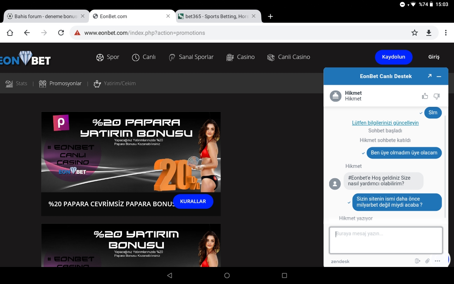The image size is (454, 284).
Task: Click the Kaydolun register button
Action: pyautogui.click(x=394, y=57)
